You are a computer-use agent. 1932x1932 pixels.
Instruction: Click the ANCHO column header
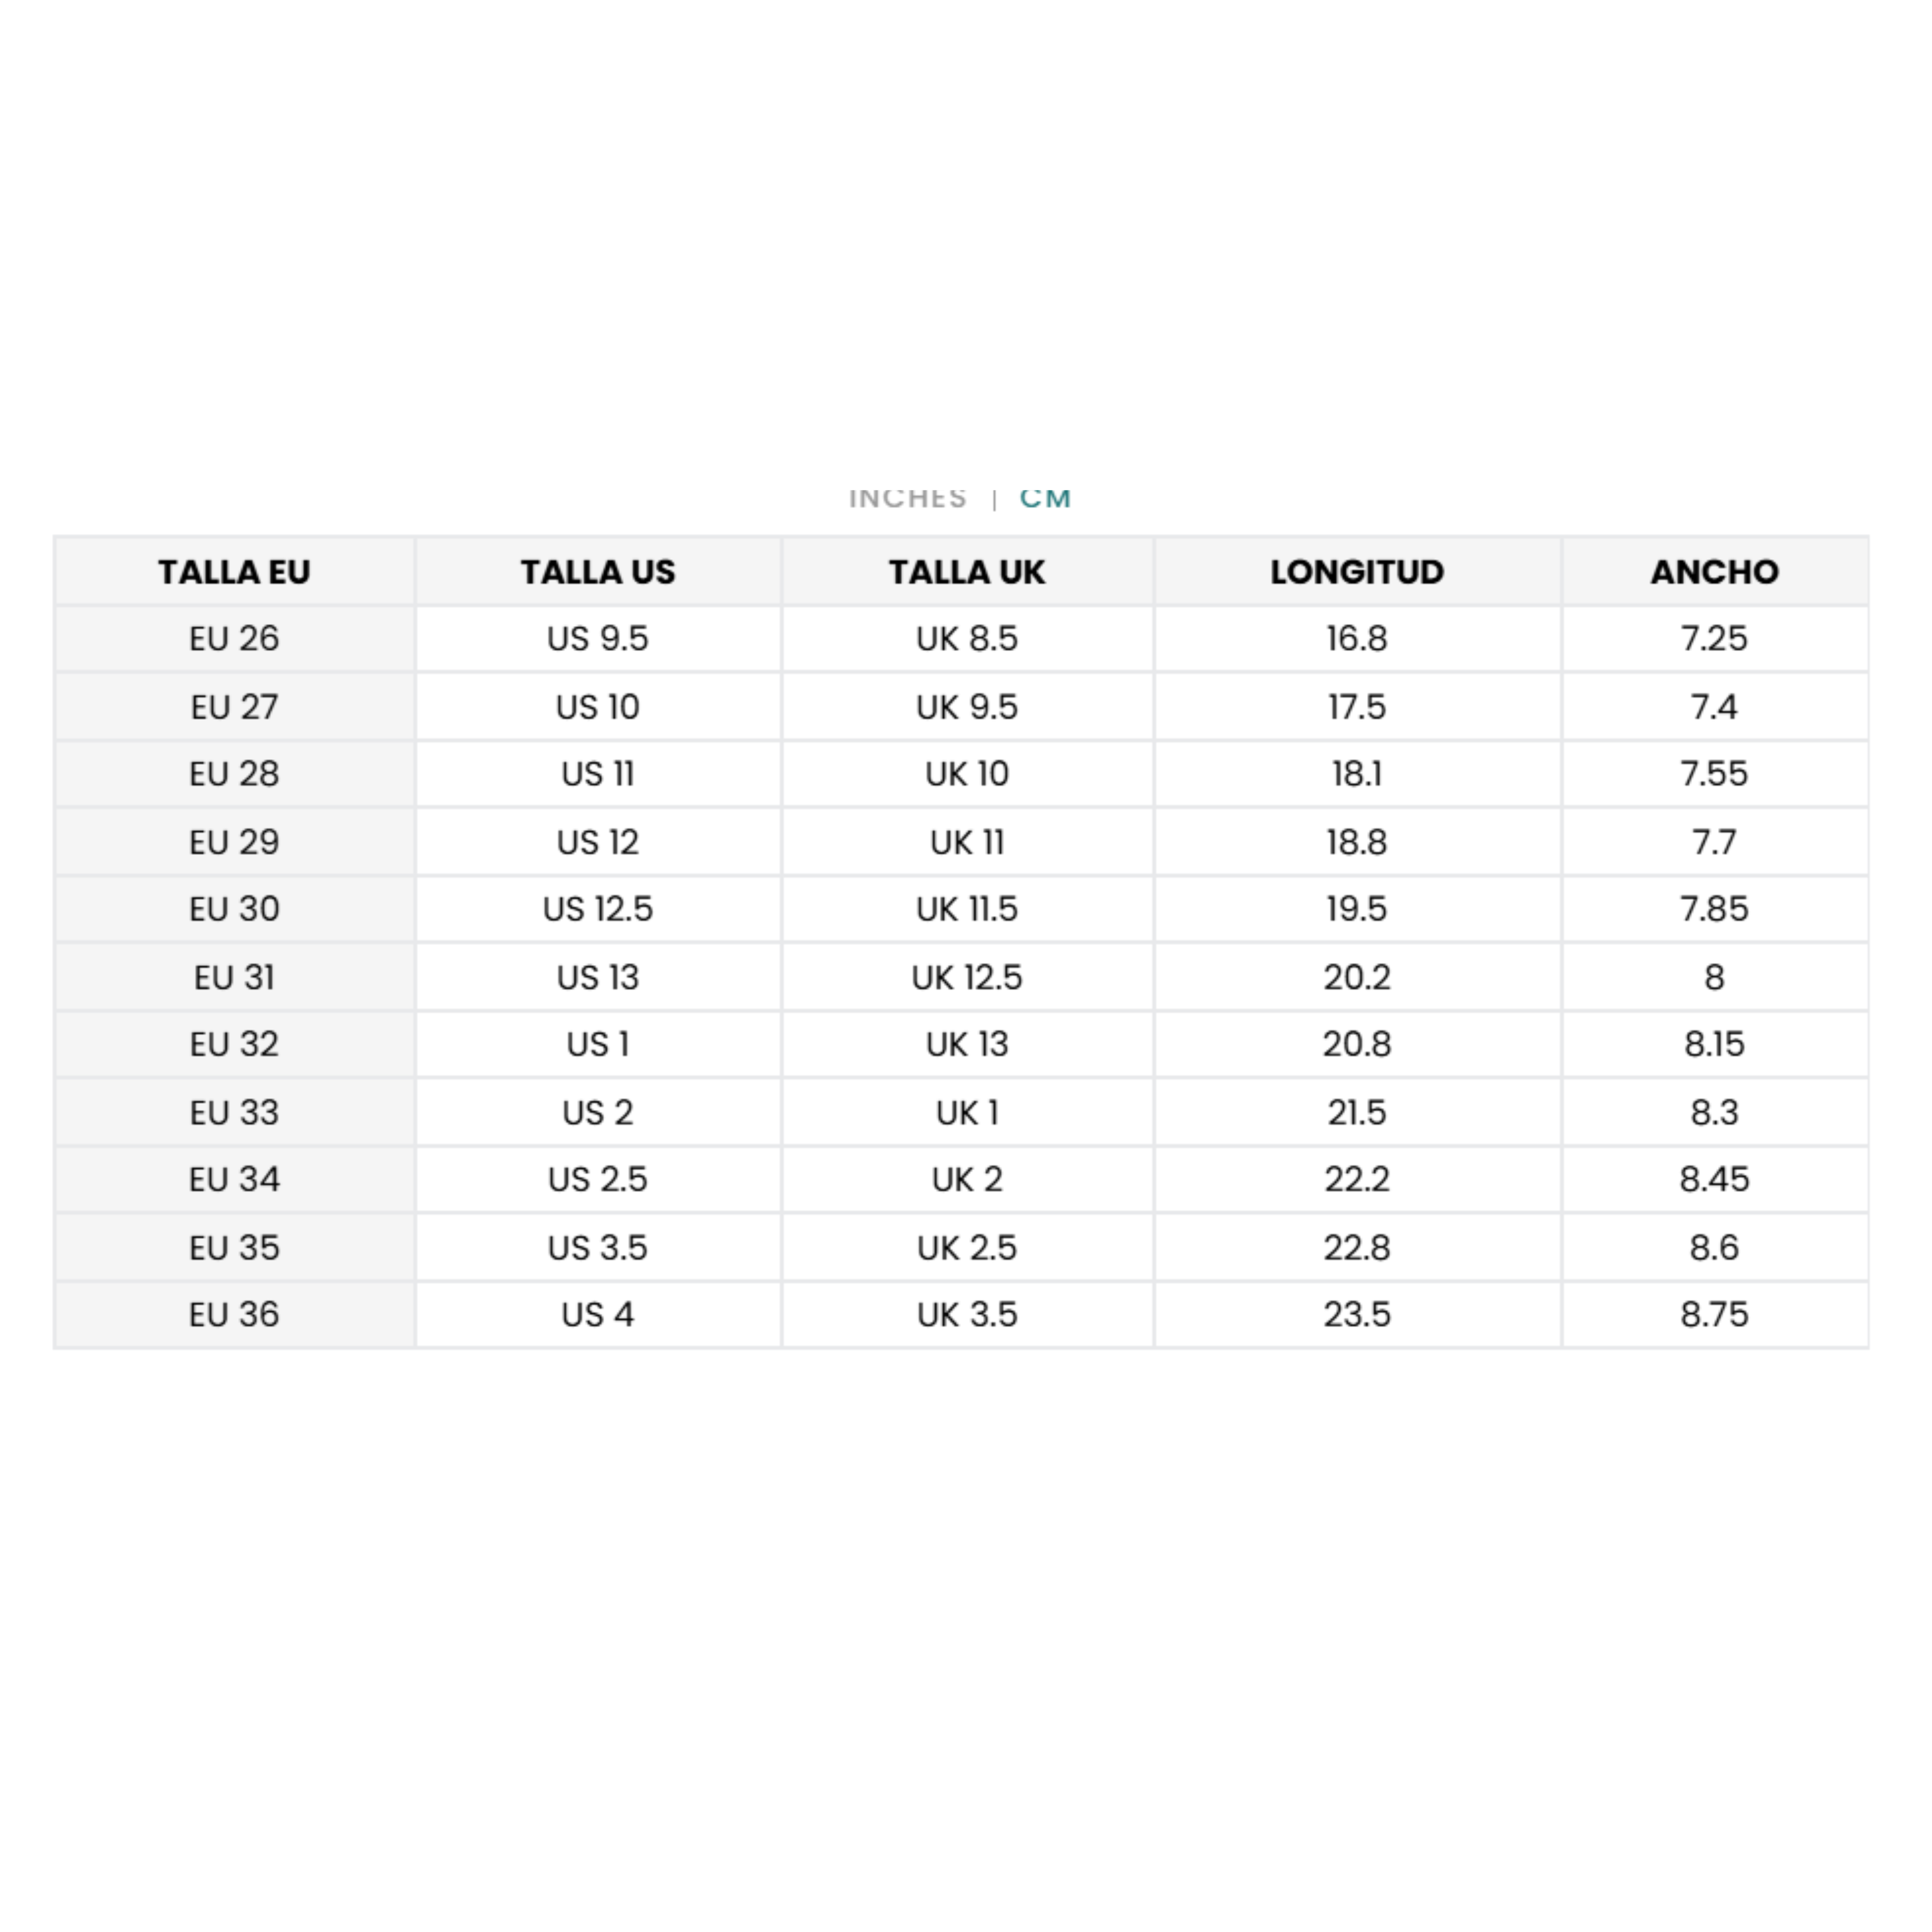pyautogui.click(x=1714, y=571)
